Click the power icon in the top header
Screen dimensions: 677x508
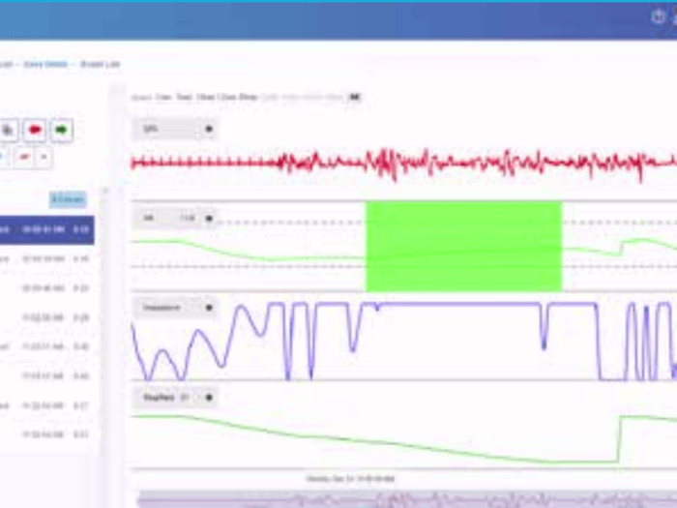click(658, 16)
